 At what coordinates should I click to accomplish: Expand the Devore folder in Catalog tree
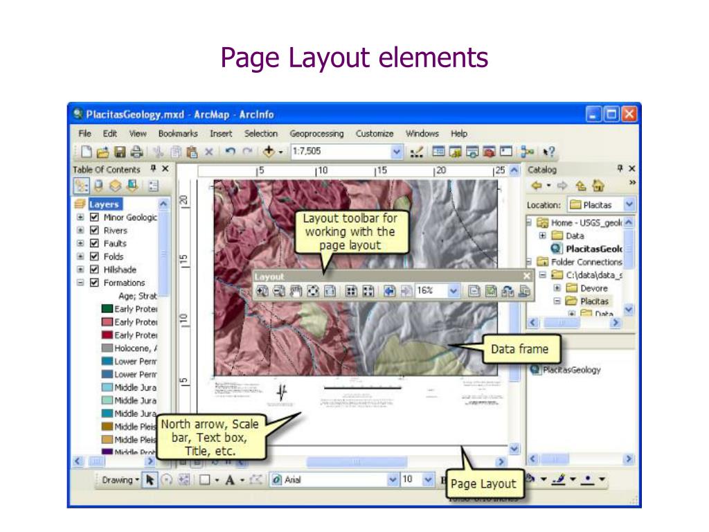tap(557, 288)
